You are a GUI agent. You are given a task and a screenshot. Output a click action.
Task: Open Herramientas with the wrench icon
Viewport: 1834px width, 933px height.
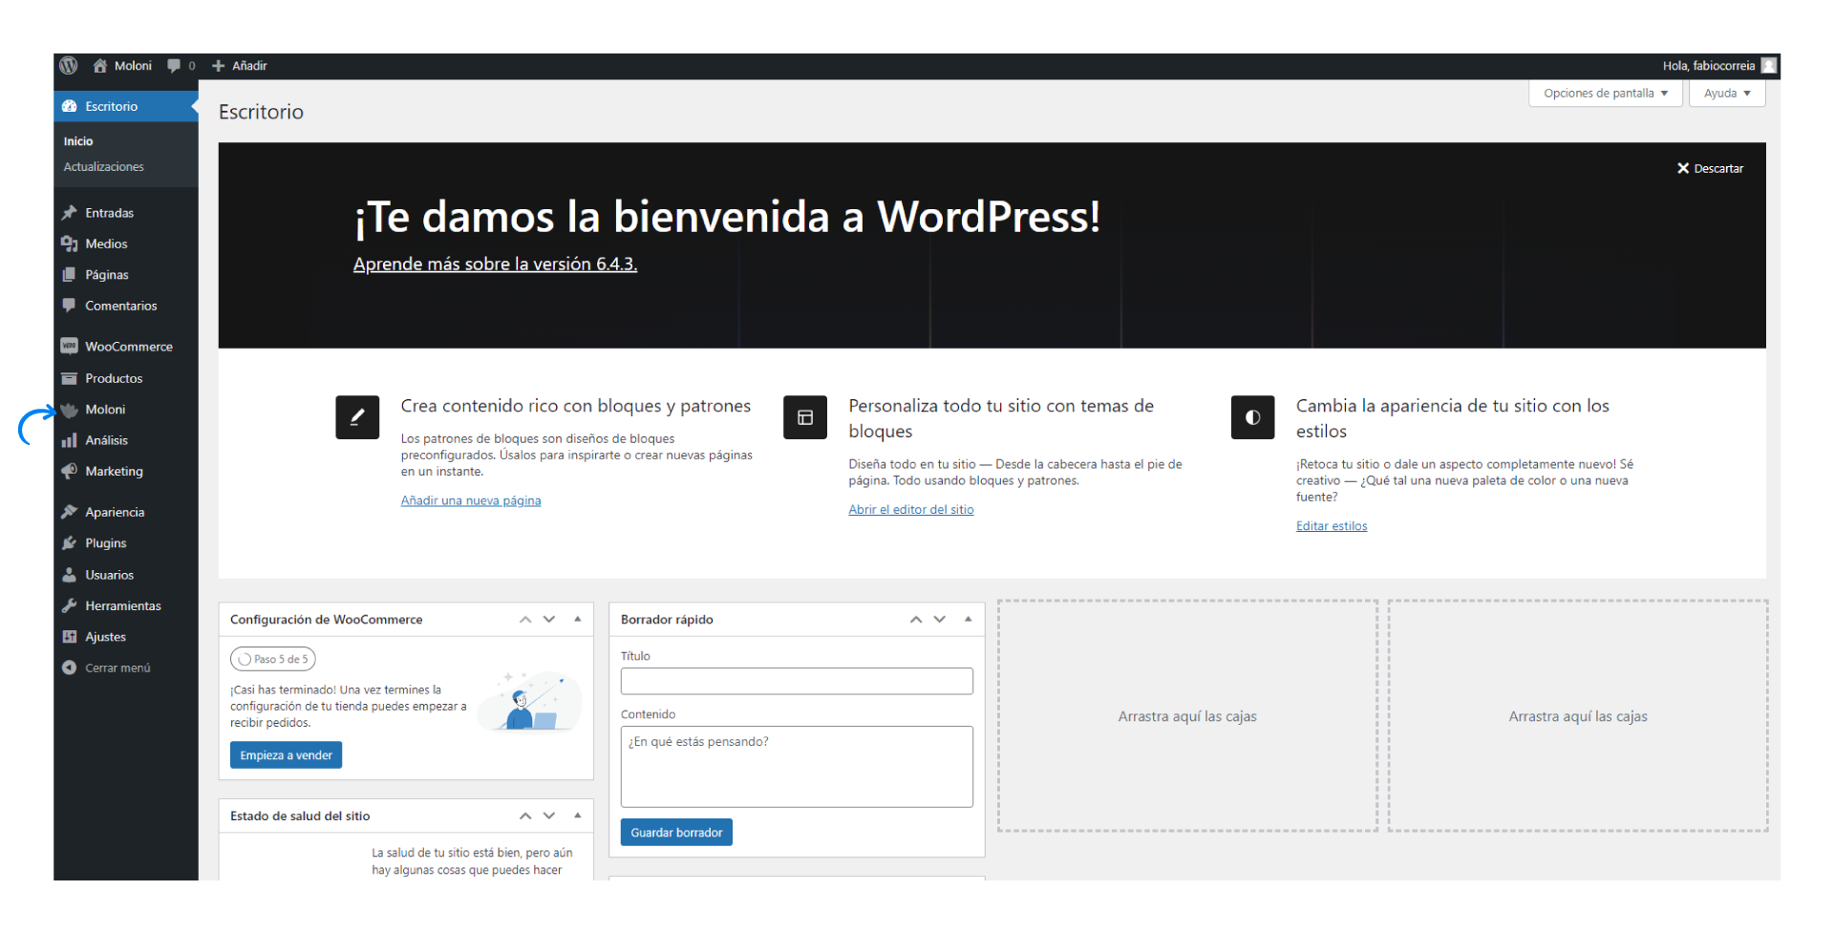pyautogui.click(x=70, y=605)
